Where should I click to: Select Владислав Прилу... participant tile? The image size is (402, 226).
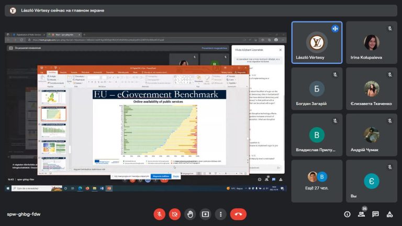tap(317, 135)
